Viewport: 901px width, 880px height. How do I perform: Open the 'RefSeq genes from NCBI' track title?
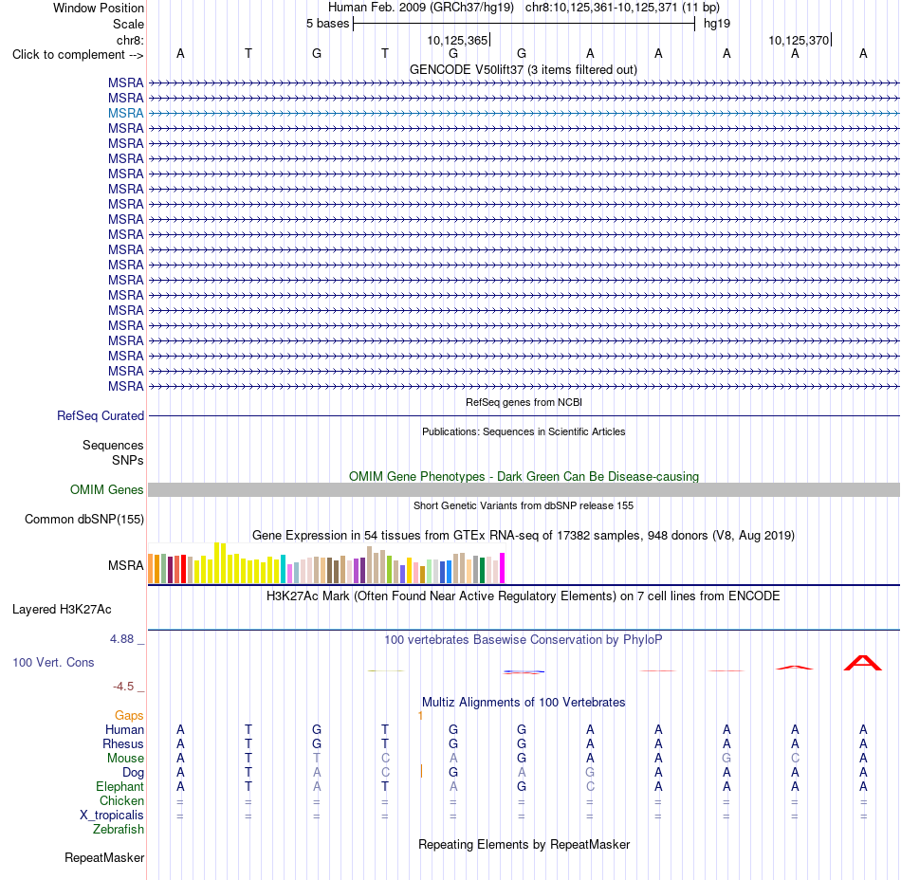pos(524,402)
